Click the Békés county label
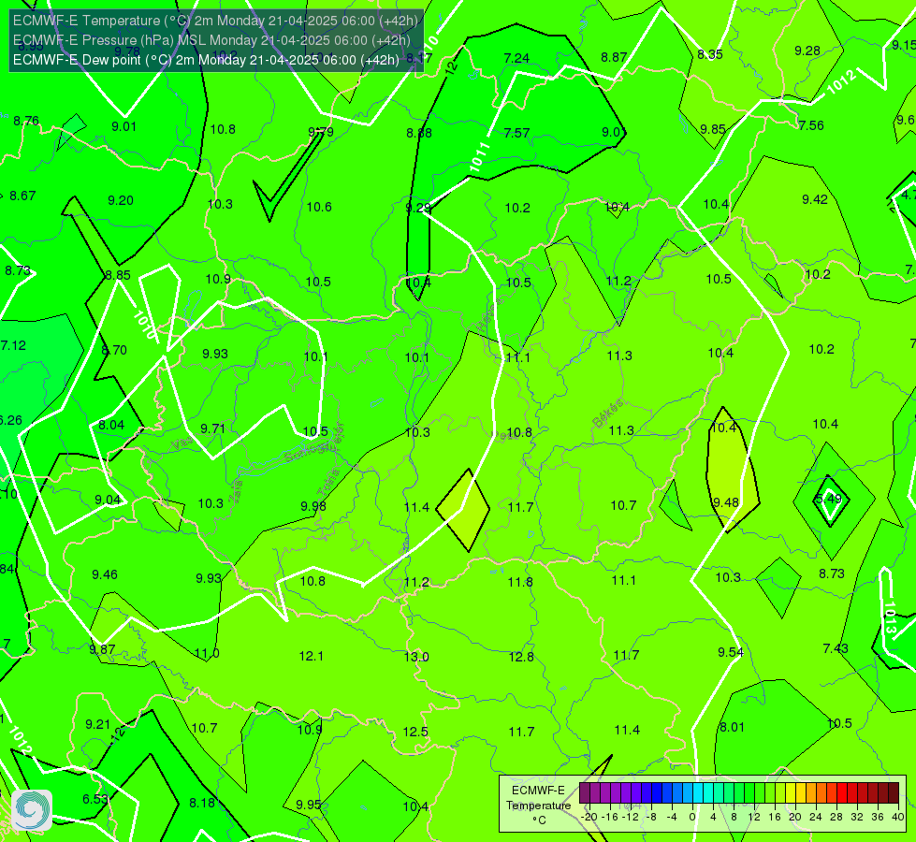This screenshot has height=842, width=916. [x=607, y=414]
